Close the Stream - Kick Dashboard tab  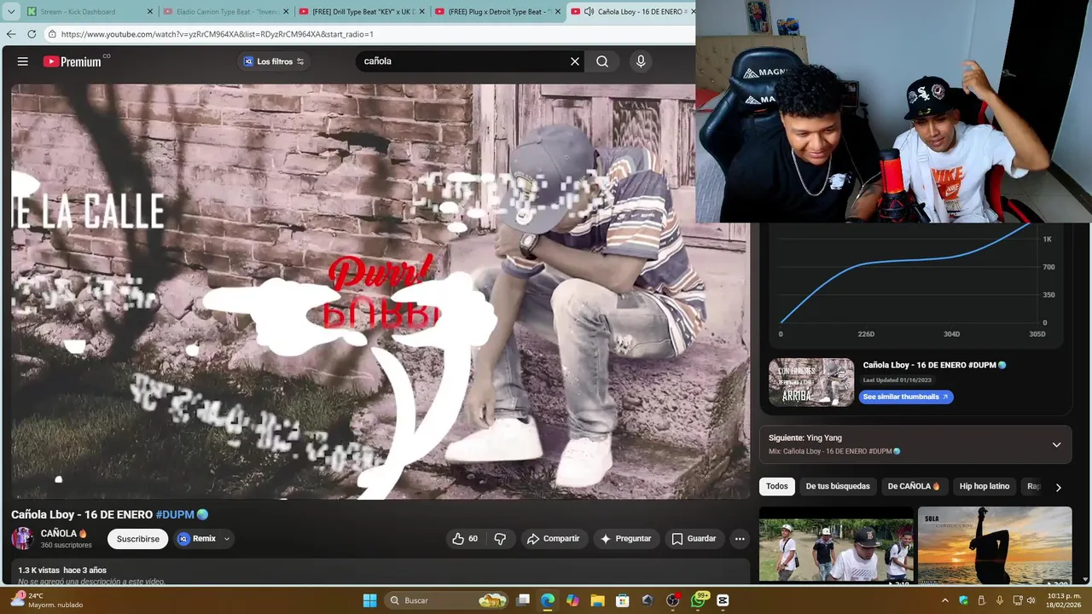150,12
